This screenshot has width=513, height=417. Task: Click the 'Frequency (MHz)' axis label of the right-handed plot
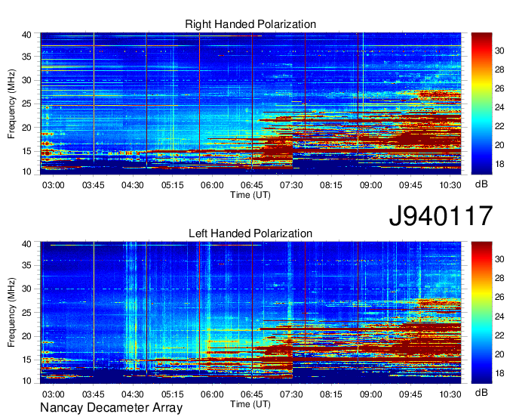(x=11, y=103)
